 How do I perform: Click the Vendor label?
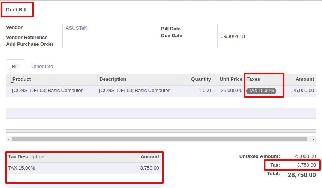[14, 27]
